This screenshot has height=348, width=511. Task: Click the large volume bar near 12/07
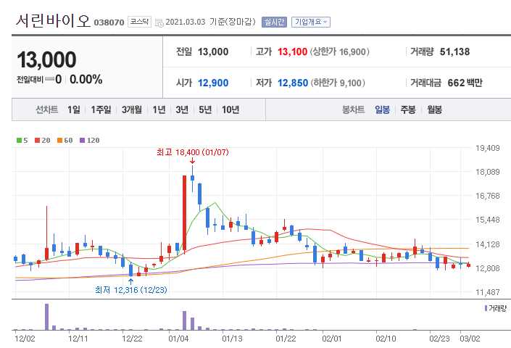click(46, 317)
